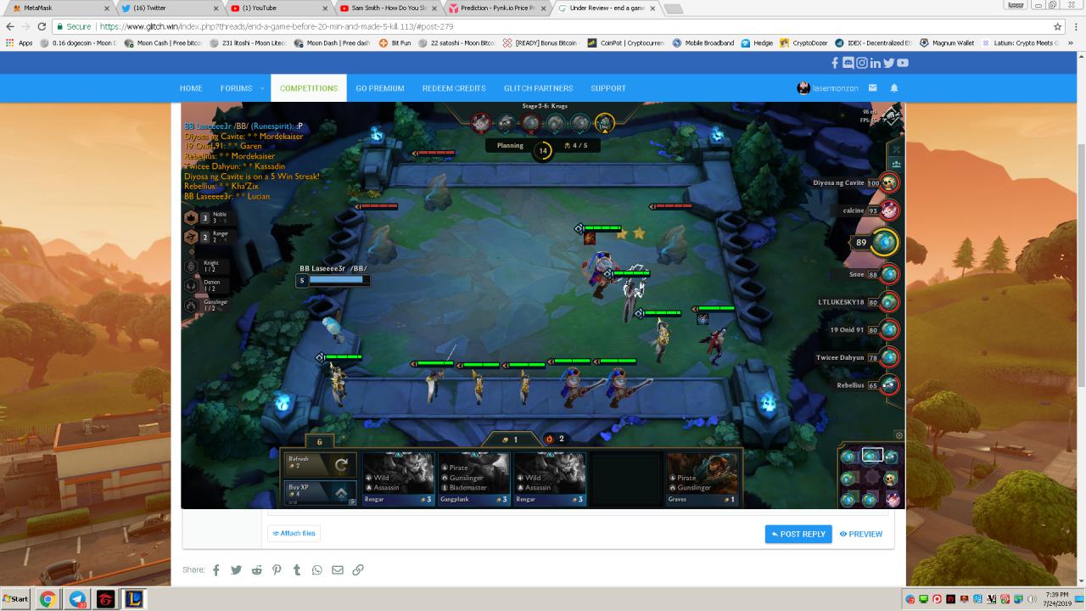Click the Post Reply button

click(798, 534)
